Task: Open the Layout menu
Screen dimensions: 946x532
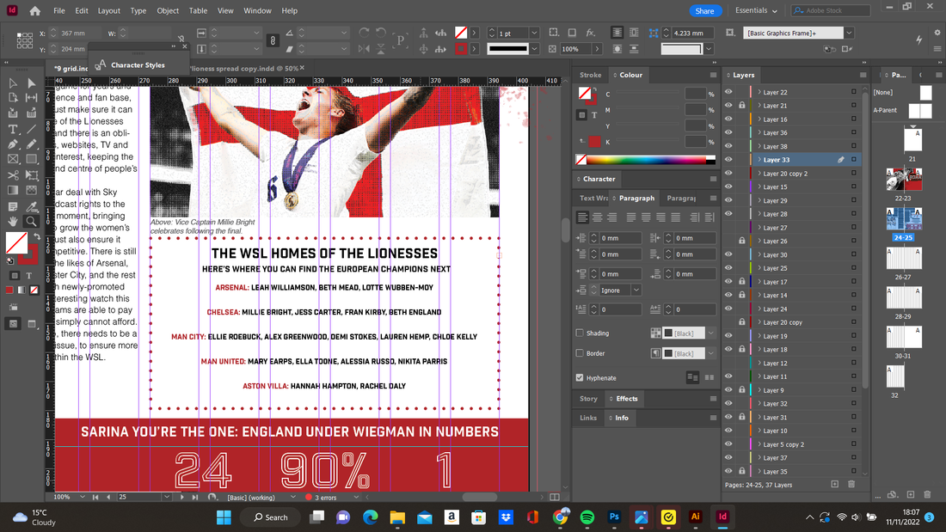Action: coord(109,11)
